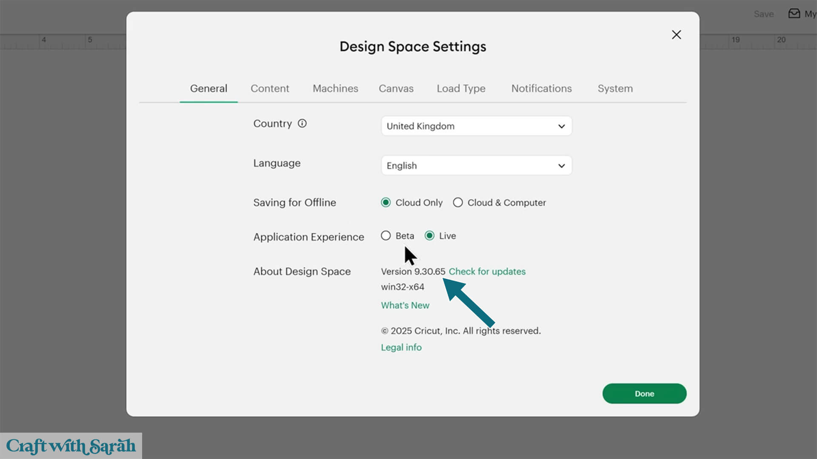Select Cloud & Computer saving option
The image size is (817, 459).
pyautogui.click(x=458, y=203)
